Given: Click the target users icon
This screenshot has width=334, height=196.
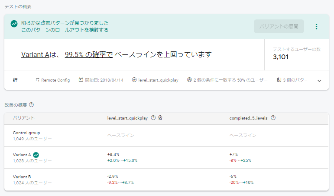Looking at the screenshot, I should point(189,80).
